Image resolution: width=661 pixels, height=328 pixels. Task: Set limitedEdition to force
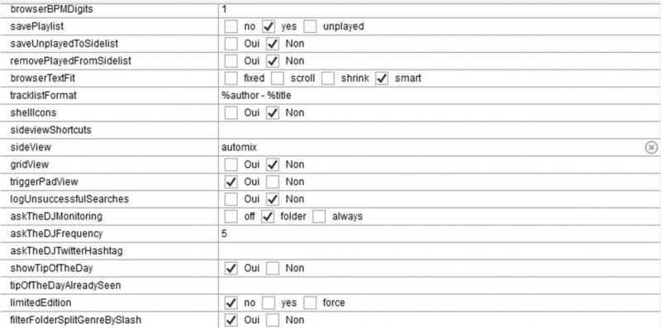coord(311,302)
